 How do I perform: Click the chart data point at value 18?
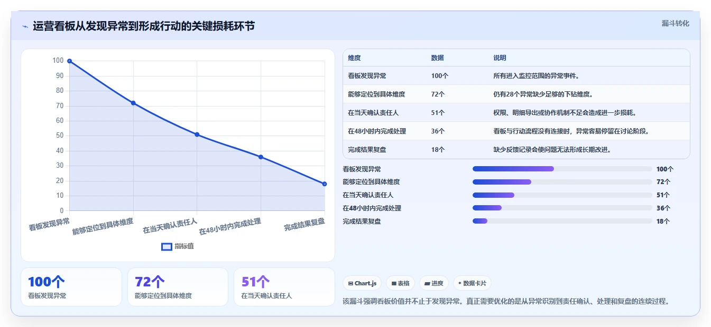click(x=325, y=184)
